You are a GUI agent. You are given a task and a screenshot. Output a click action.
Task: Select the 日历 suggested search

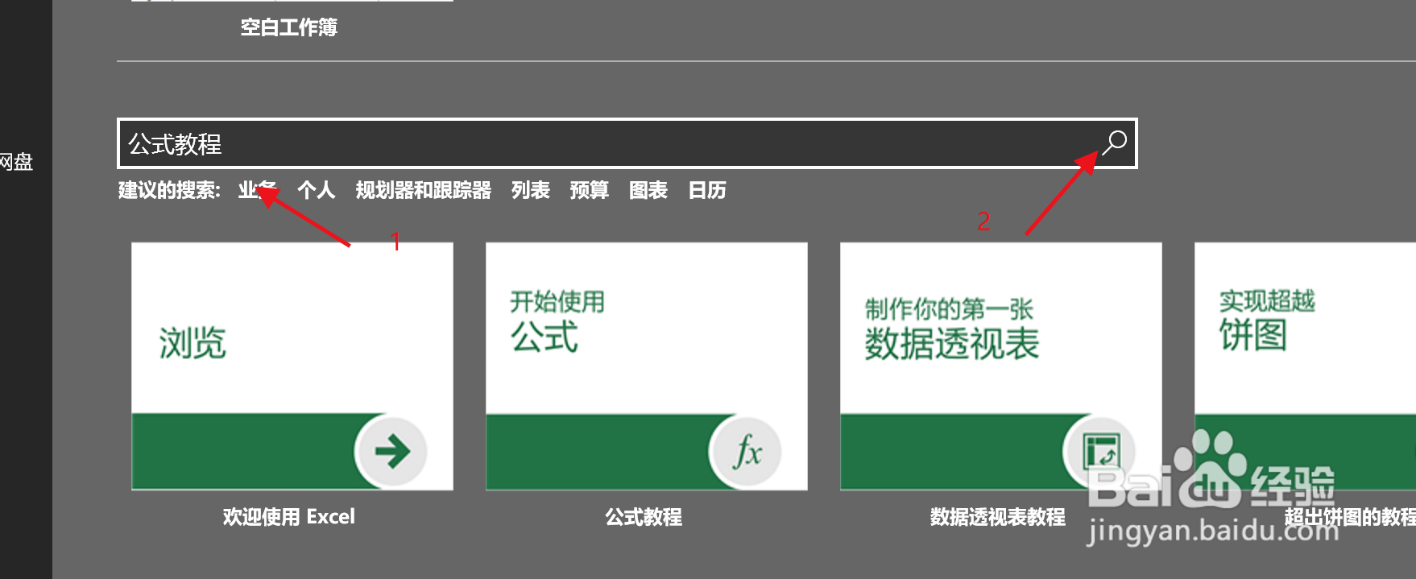(x=707, y=190)
